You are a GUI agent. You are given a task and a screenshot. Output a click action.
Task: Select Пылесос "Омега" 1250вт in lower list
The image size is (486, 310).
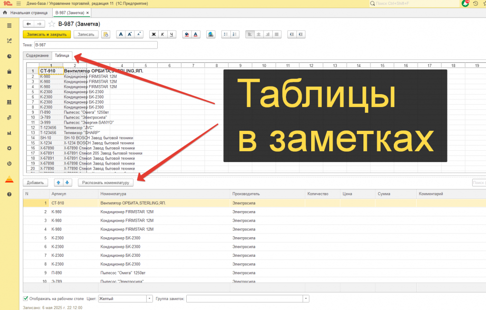pyautogui.click(x=123, y=273)
